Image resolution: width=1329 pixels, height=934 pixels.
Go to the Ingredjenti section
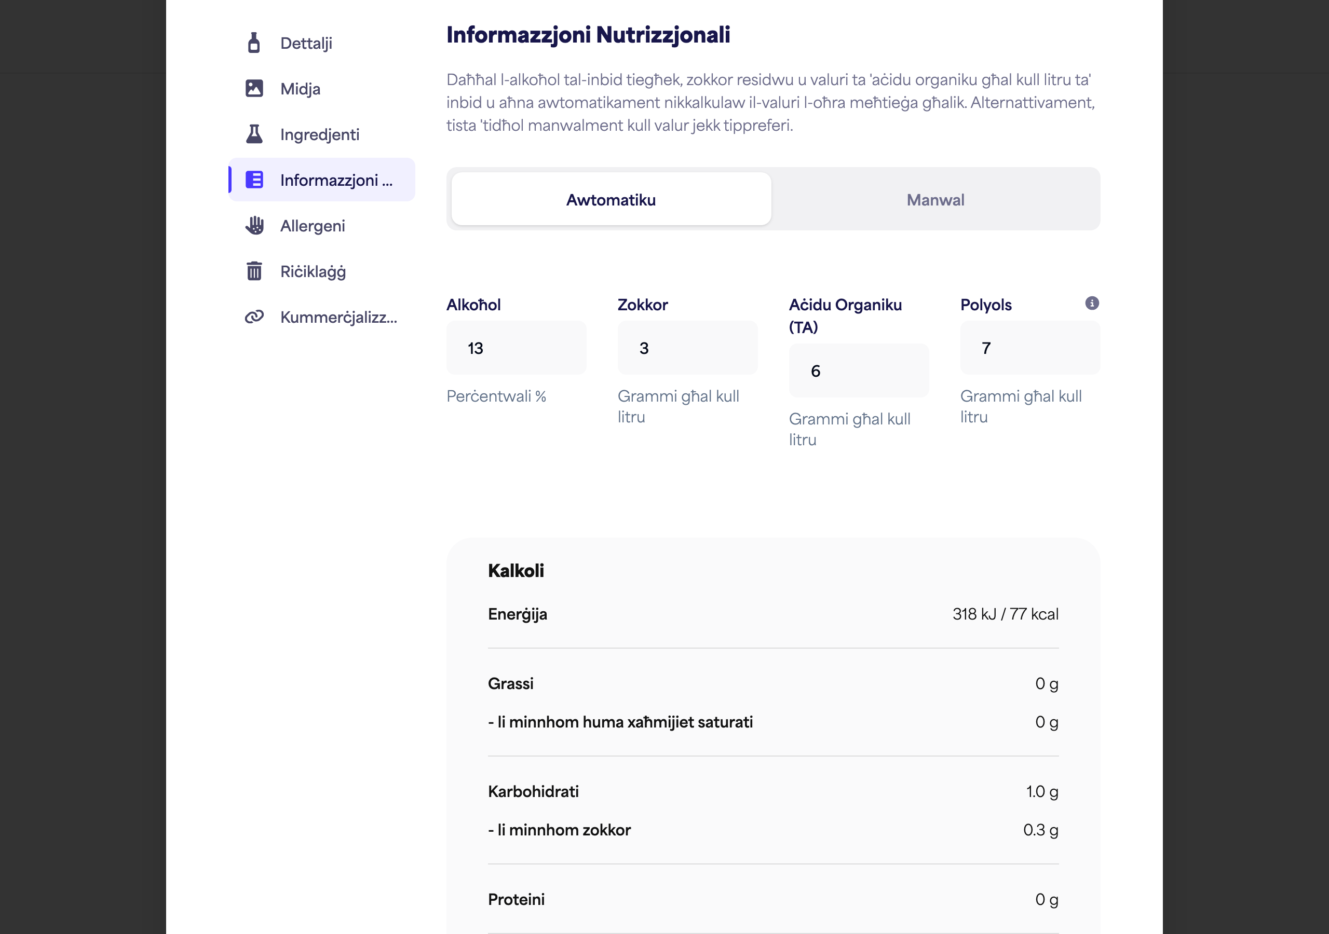322,134
